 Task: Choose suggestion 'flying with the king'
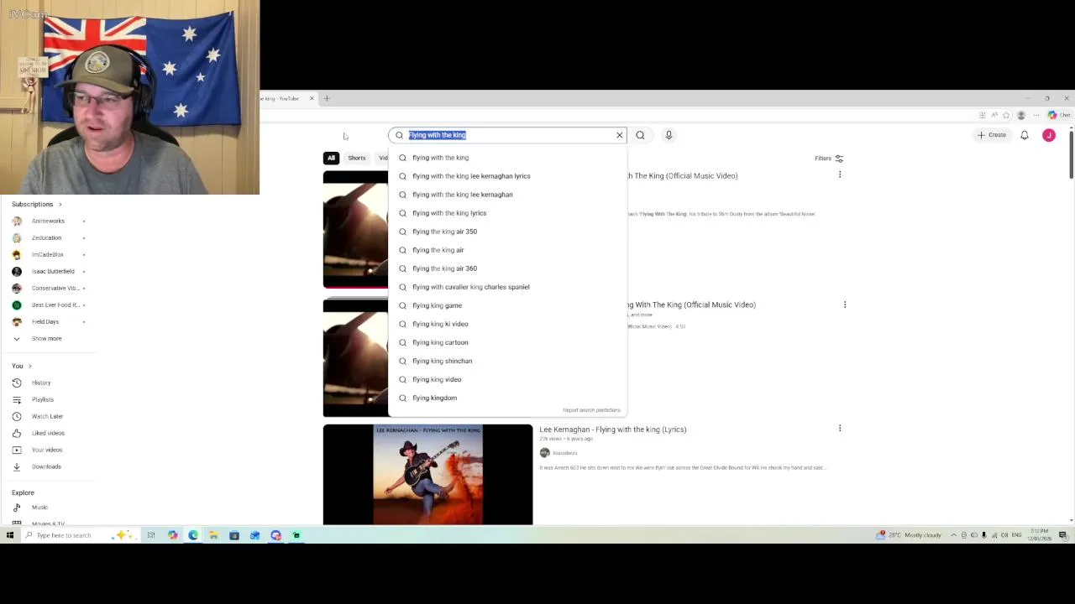tap(507, 158)
